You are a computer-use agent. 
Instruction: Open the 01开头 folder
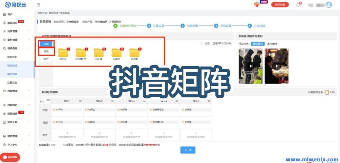click(x=63, y=53)
